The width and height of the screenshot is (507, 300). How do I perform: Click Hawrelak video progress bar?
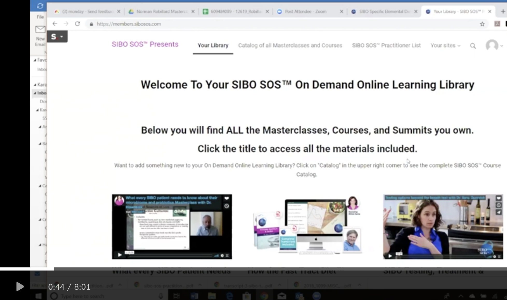tap(171, 256)
